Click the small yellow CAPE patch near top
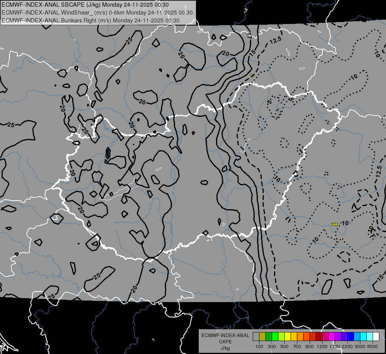386x354 pixels. tap(251, 76)
